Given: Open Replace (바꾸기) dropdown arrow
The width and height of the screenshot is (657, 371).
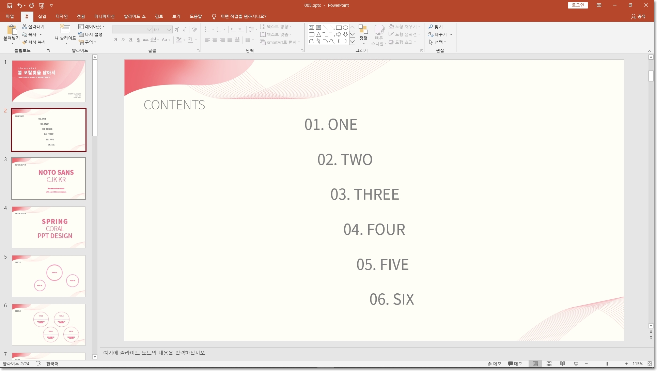Looking at the screenshot, I should tap(451, 34).
